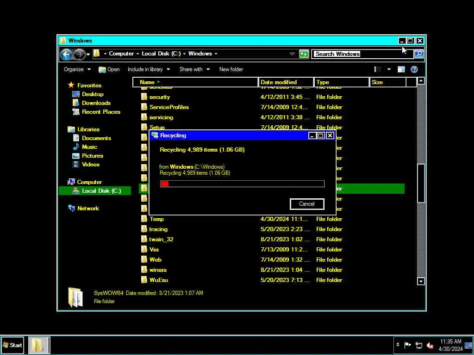
Task: Sort by the Size column header
Action: click(x=387, y=82)
